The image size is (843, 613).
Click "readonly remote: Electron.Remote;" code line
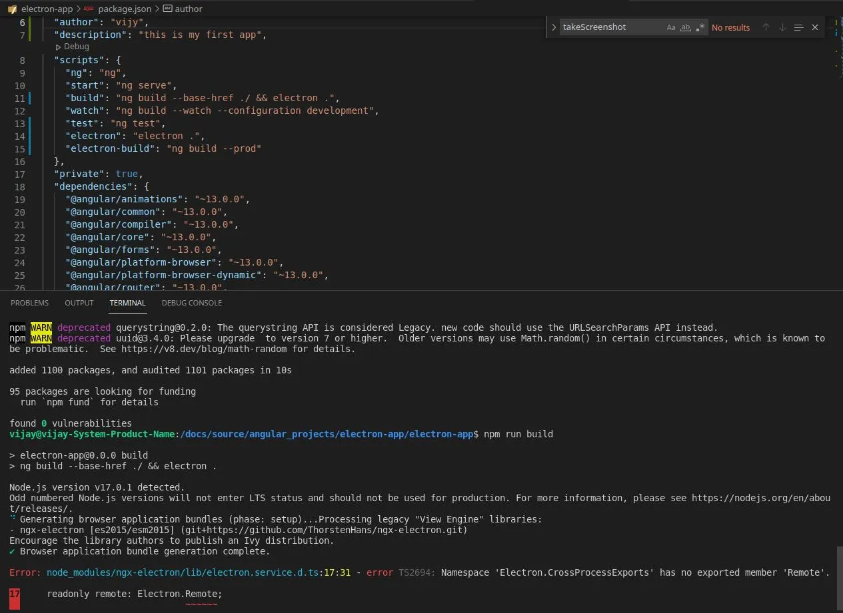[135, 594]
